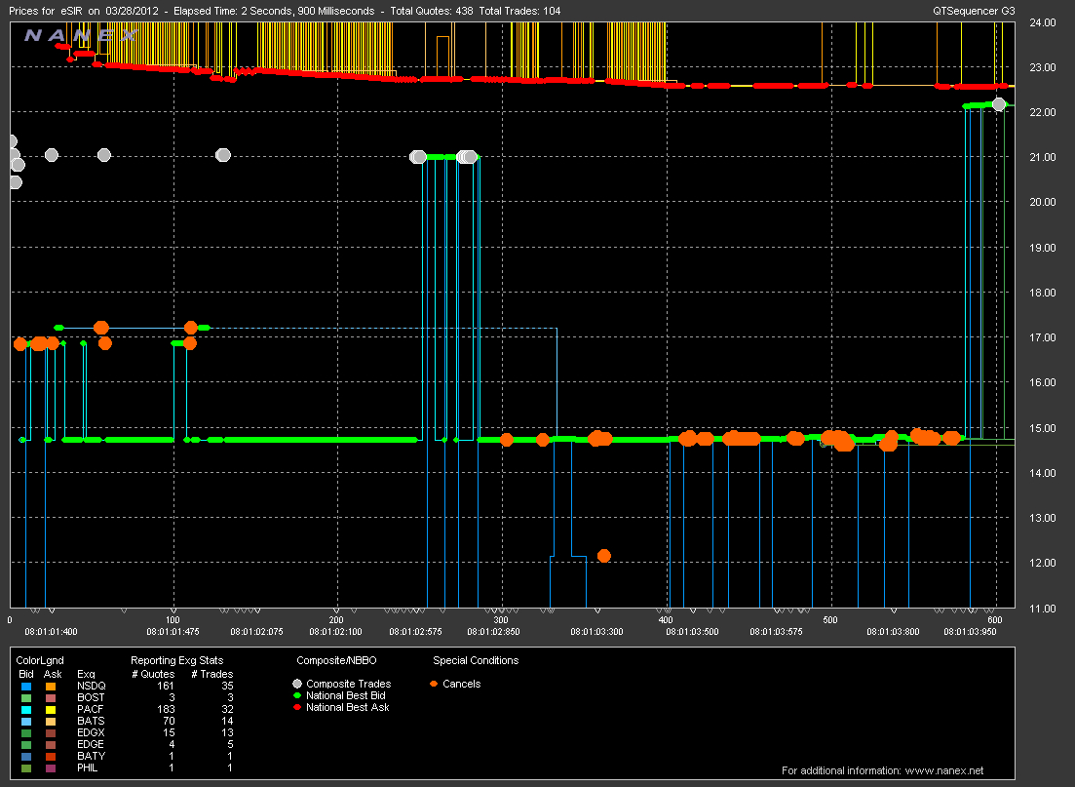Viewport: 1075px width, 787px height.
Task: Click the 24.00 price axis label
Action: point(1043,22)
